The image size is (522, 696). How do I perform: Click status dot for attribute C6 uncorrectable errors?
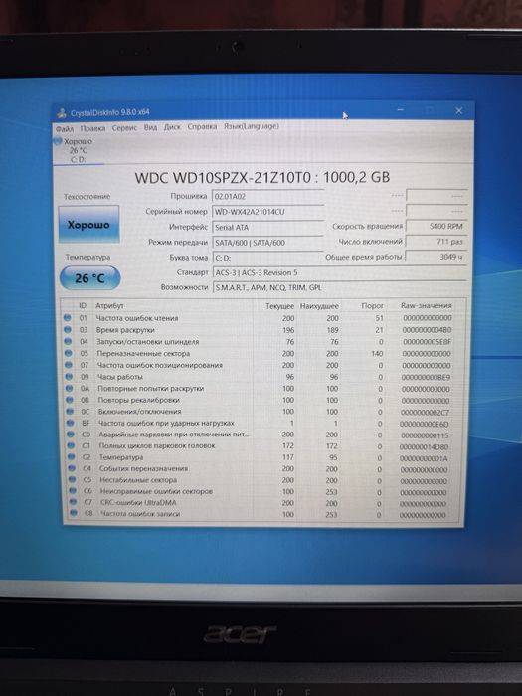(73, 491)
